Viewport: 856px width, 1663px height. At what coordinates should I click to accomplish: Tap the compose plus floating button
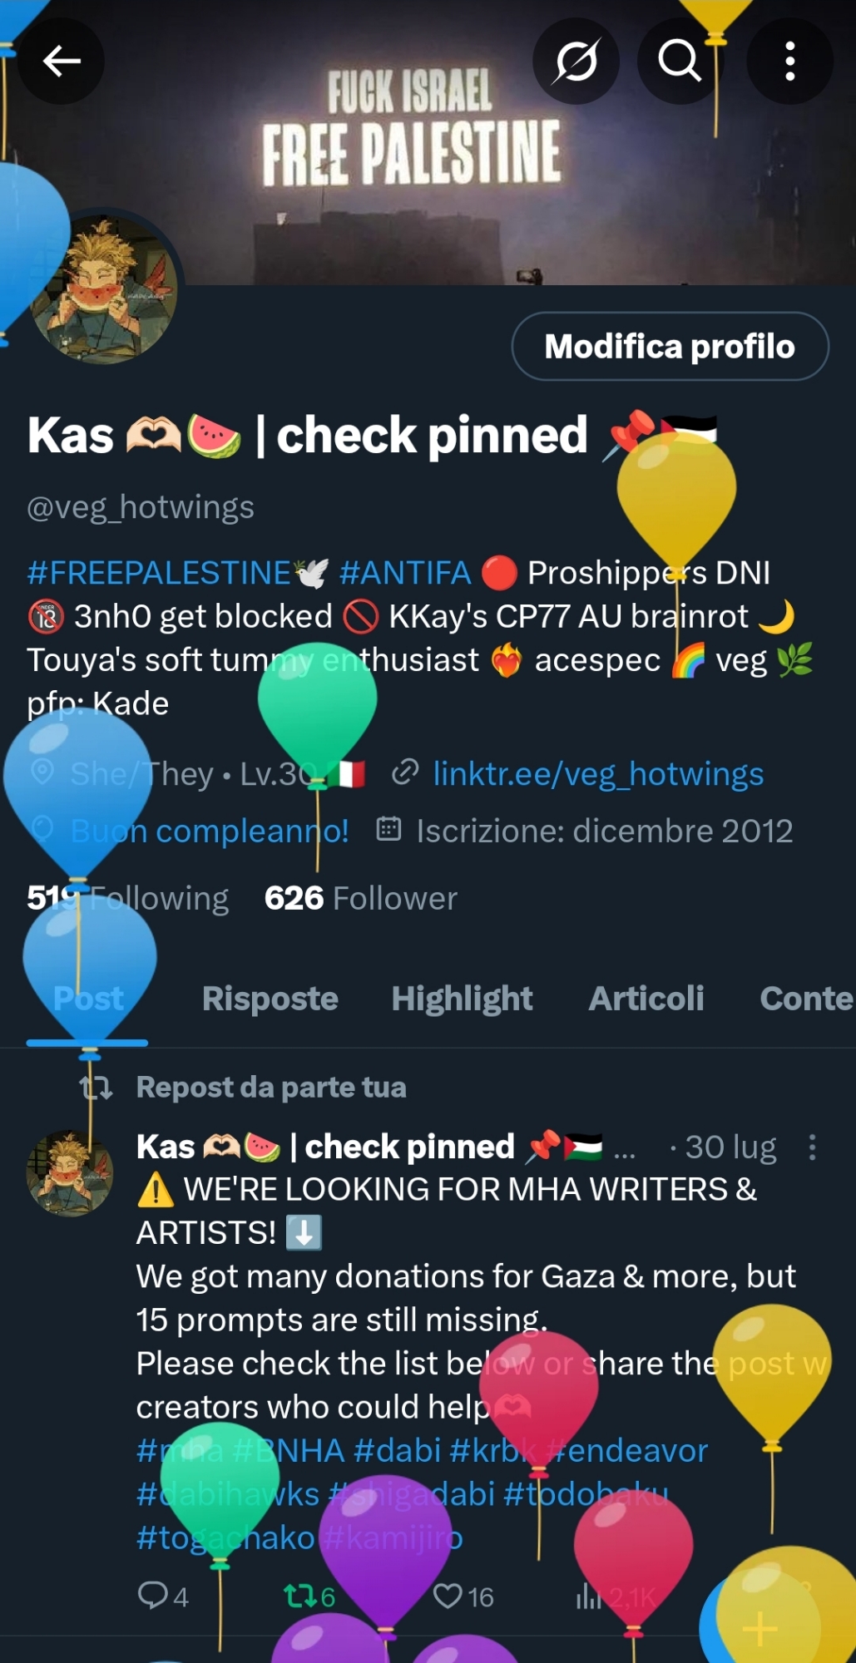pos(760,1627)
